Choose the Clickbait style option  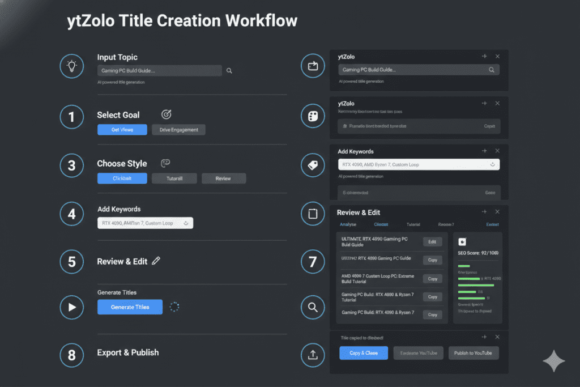(122, 178)
